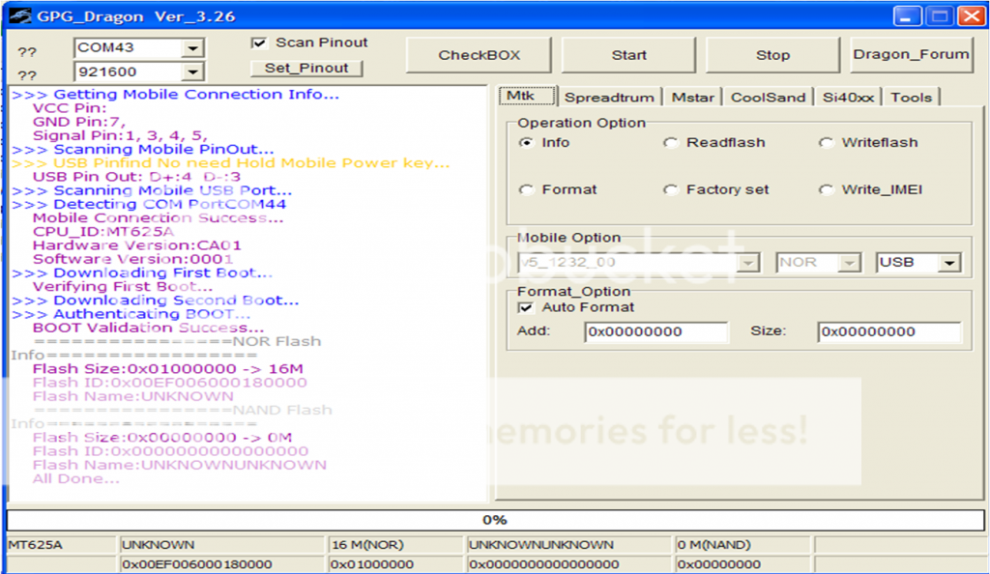Click the Stop button
990x574 pixels.
tap(772, 55)
